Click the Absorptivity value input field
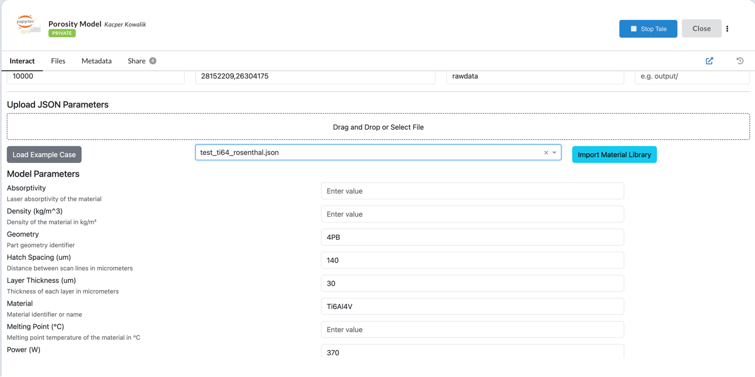The image size is (755, 377). [x=472, y=191]
